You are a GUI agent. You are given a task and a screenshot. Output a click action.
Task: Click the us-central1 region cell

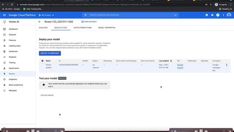96,66
